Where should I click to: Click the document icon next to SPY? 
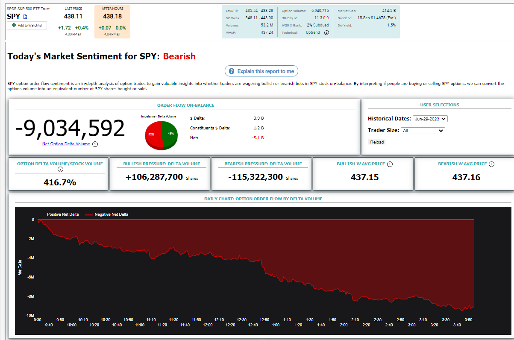coord(25,17)
